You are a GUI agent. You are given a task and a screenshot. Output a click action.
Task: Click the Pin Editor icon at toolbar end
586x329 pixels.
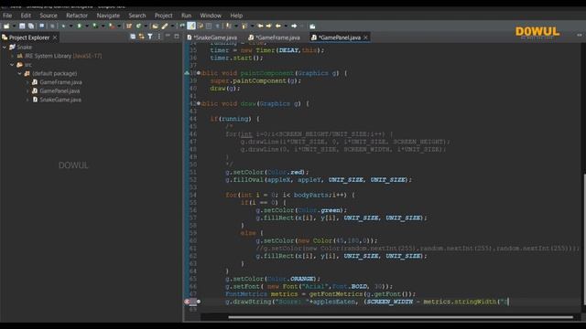click(x=312, y=26)
